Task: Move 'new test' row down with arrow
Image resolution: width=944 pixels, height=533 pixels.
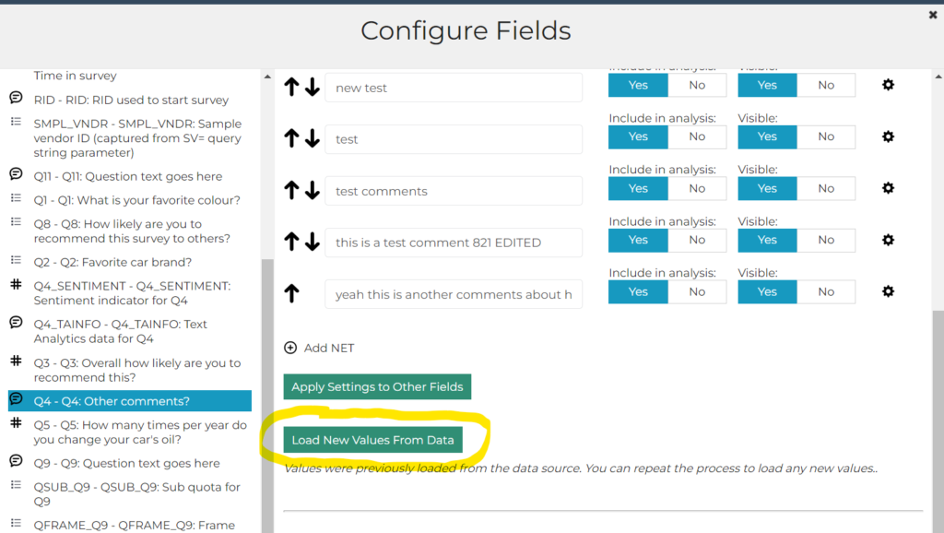Action: 313,88
